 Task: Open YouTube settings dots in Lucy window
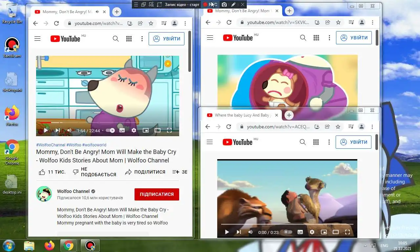[329, 142]
